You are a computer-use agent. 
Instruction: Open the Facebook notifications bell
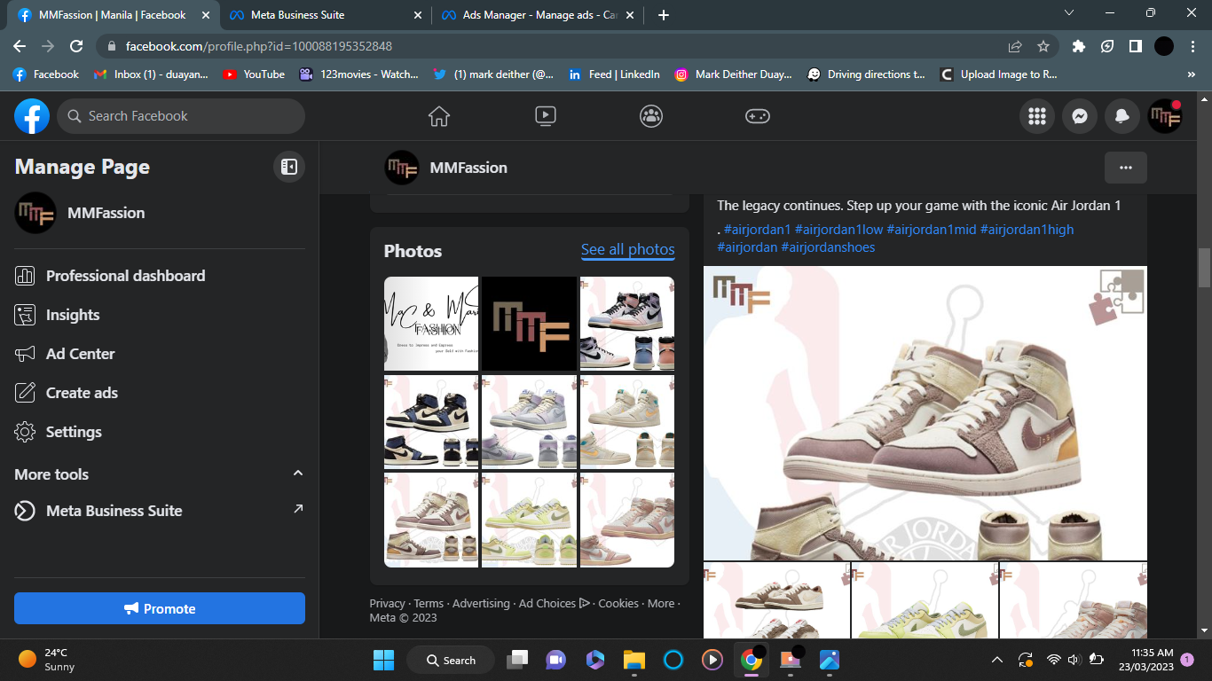pyautogui.click(x=1122, y=116)
